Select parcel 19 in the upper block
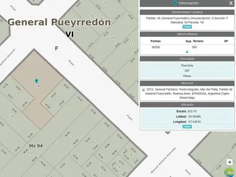 (78, 30)
